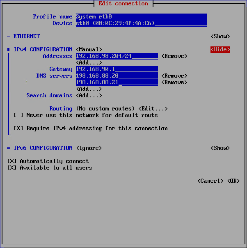Add a new DNS server
The width and height of the screenshot is (247, 248).
click(89, 89)
